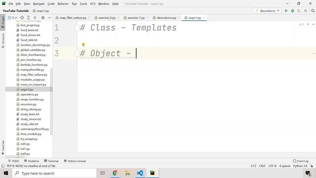Image resolution: width=316 pixels, height=178 pixels.
Task: Click the Stop square icon
Action: (x=306, y=11)
